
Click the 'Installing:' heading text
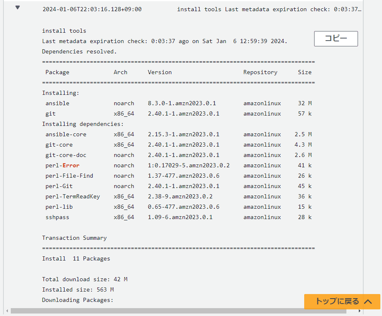(61, 93)
